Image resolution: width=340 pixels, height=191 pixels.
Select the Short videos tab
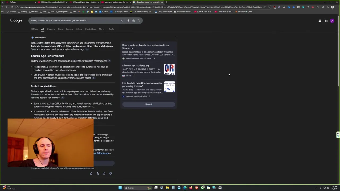tap(90, 29)
